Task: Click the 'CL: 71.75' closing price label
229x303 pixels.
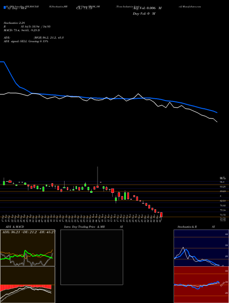Action: pyautogui.click(x=84, y=8)
